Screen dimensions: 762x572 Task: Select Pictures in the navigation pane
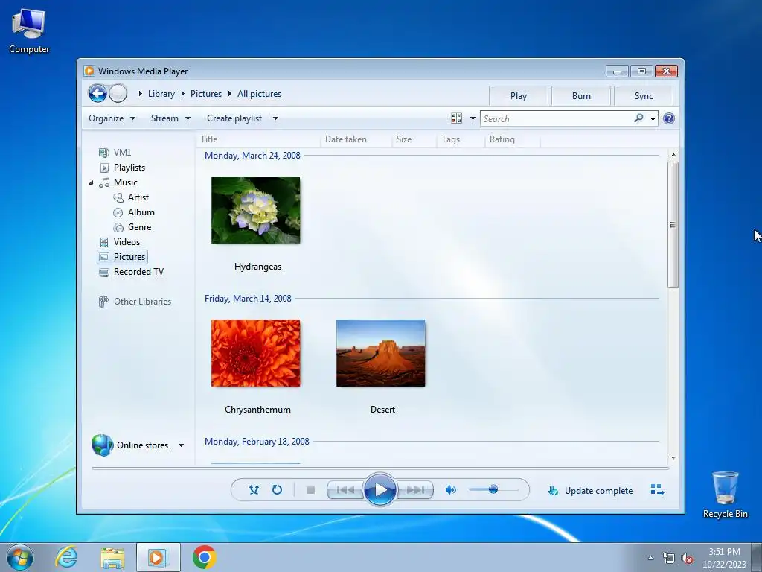pos(122,257)
